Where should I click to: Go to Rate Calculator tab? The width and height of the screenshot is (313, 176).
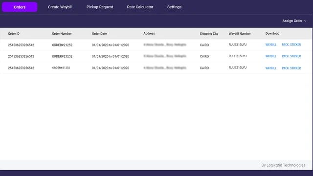click(x=140, y=7)
